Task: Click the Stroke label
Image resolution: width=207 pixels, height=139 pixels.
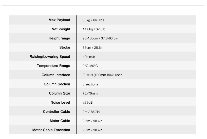Action: [x=65, y=48]
